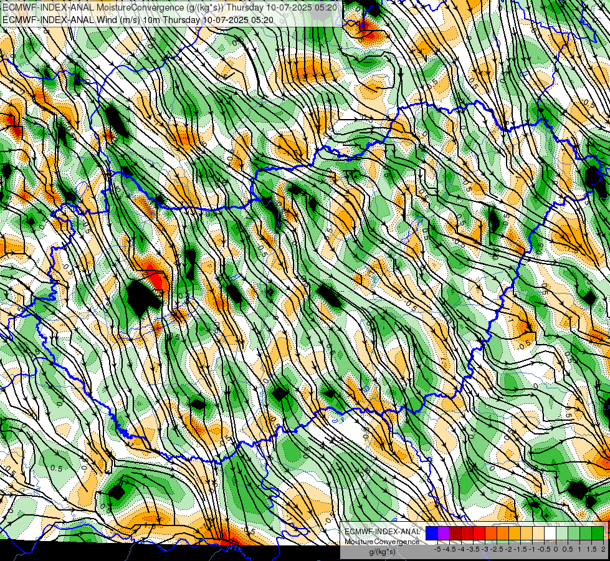This screenshot has width=610, height=561.
Task: Click the -5 tick label in legend
Action: point(437,549)
